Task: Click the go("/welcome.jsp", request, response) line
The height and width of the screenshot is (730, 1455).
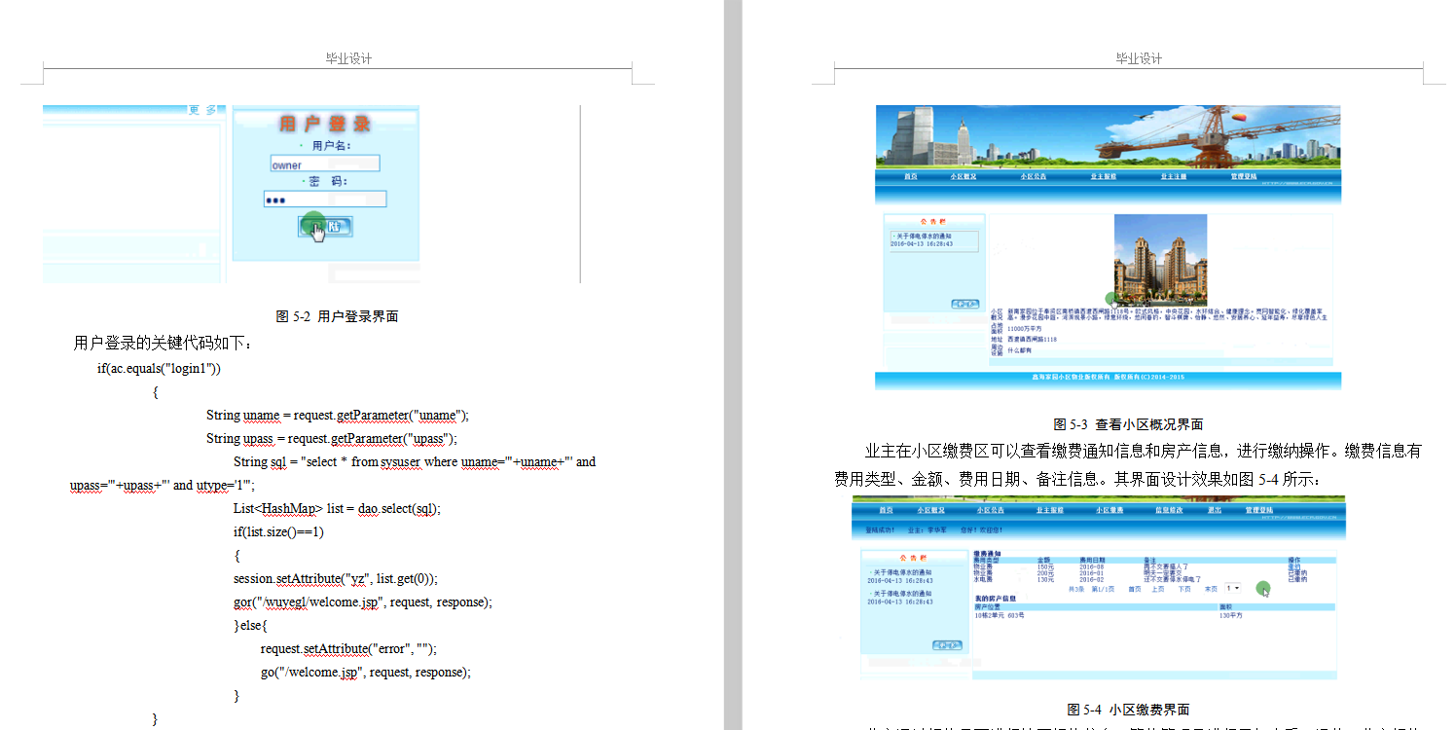Action: [x=366, y=672]
